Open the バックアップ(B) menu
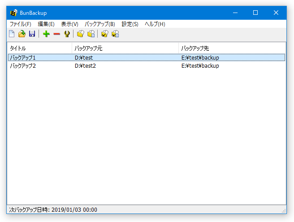294x222 pixels. click(x=100, y=24)
